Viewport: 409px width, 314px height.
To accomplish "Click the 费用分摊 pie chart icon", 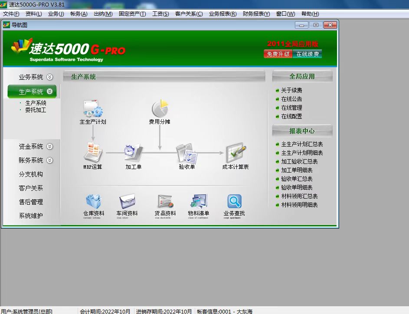I will coord(160,108).
